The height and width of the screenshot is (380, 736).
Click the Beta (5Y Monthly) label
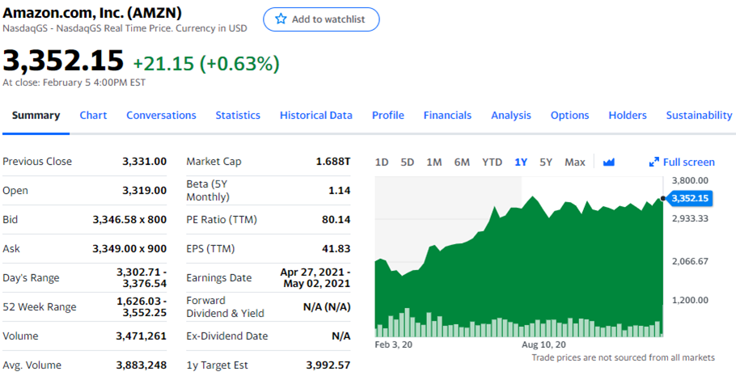click(208, 191)
